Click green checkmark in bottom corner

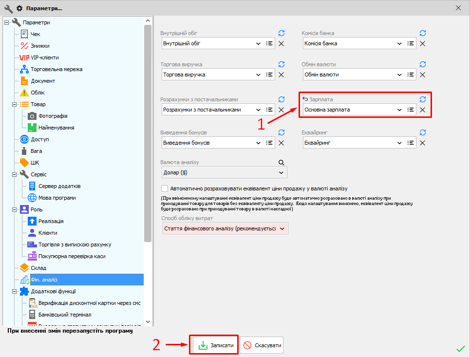[x=460, y=348]
